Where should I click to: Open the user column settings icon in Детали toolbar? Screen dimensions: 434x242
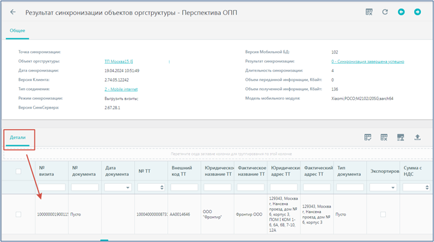(x=400, y=137)
